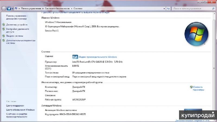Click the Control Panel icon in address bar
The image size is (217, 122).
point(16,8)
